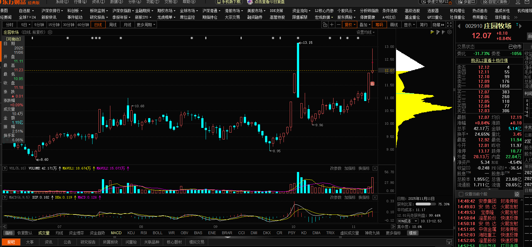Click 更多指标 button

pyautogui.click(x=393, y=233)
